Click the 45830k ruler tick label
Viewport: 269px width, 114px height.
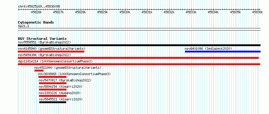point(125,12)
